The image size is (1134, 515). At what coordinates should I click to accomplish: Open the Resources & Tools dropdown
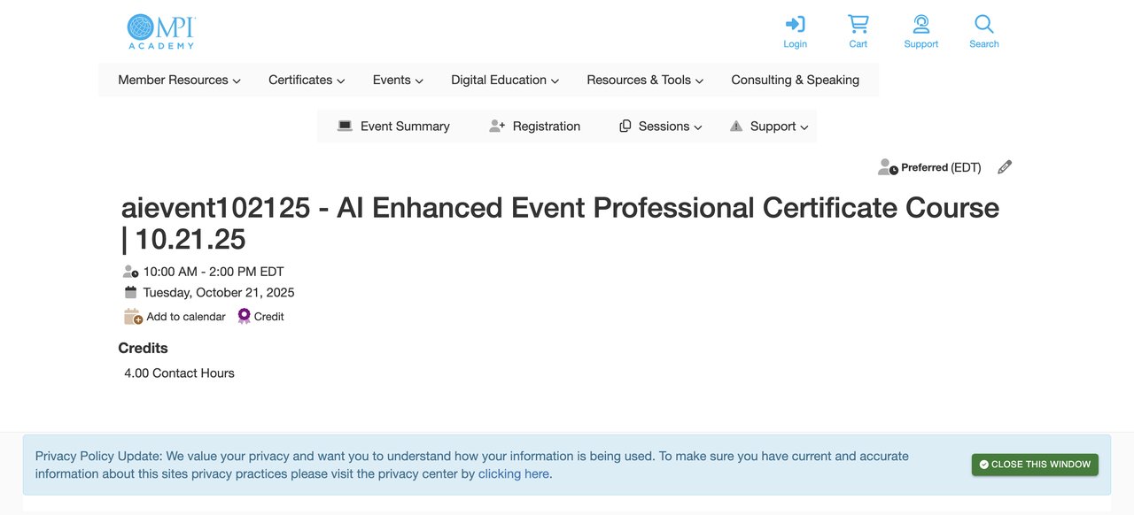(645, 80)
